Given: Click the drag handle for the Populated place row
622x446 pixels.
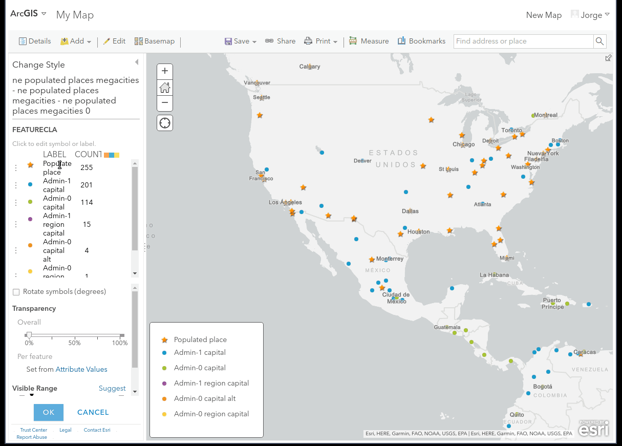Looking at the screenshot, I should pyautogui.click(x=16, y=167).
